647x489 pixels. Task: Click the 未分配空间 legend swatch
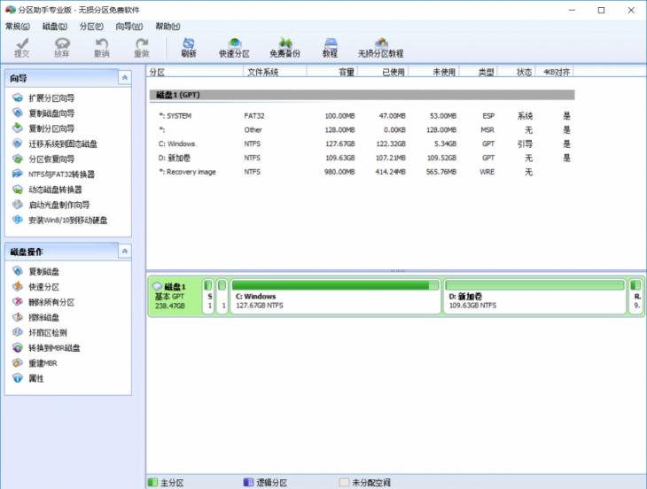pos(344,482)
